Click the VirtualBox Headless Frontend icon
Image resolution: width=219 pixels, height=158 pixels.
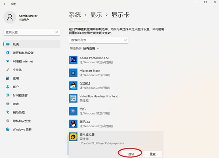coord(73,98)
